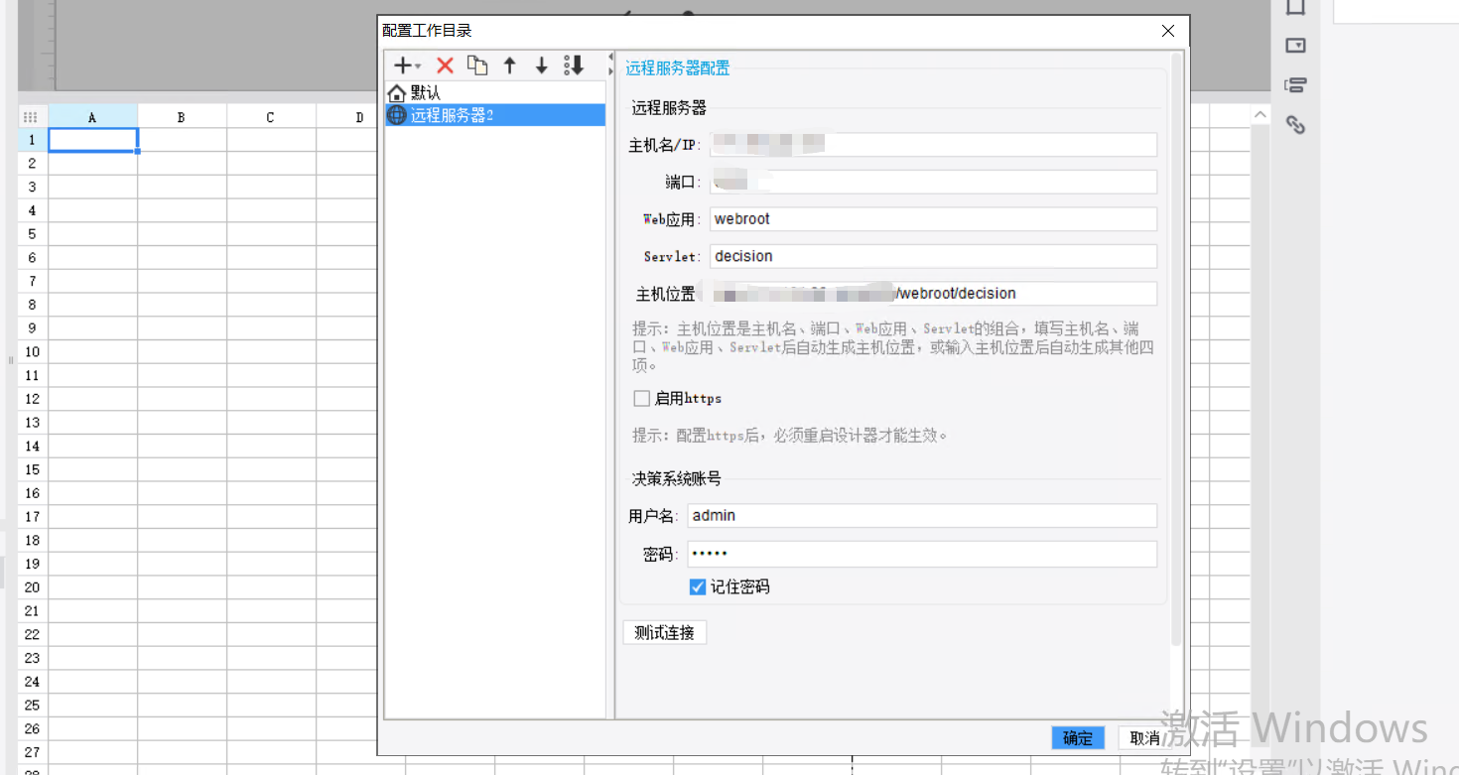The width and height of the screenshot is (1459, 775).
Task: Click the 端口 port field
Action: (x=933, y=182)
